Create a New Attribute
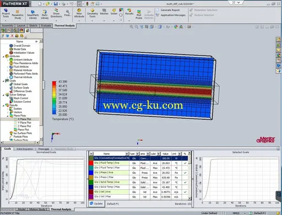Image resolution: width=282 pixels, height=215 pixels. [x=79, y=13]
